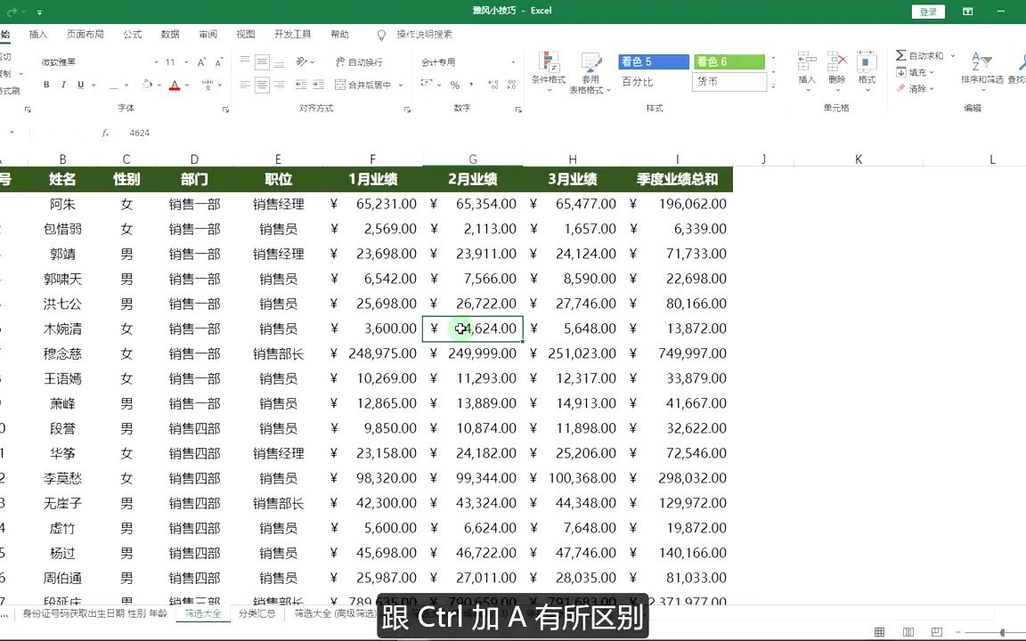Open the font name dropdown 微软雅黑
This screenshot has width=1026, height=641.
(x=156, y=62)
